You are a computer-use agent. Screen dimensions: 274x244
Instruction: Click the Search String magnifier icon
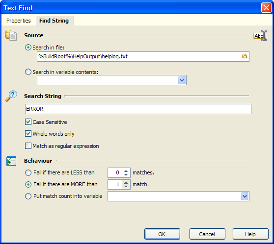[11, 96]
